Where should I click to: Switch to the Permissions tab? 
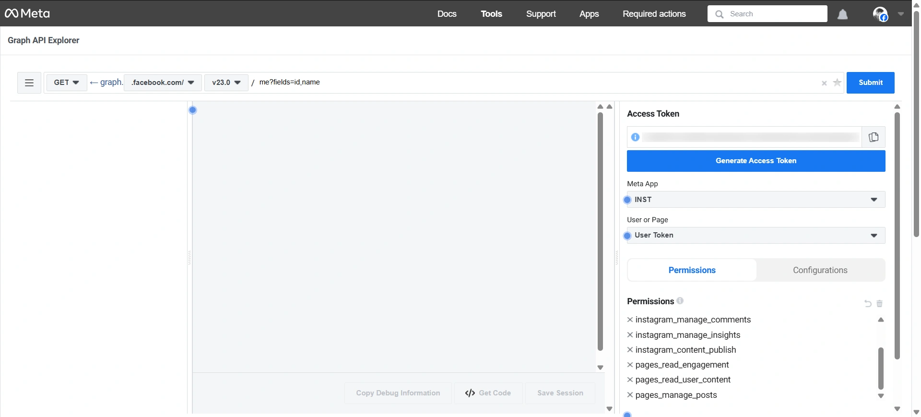[x=692, y=270]
